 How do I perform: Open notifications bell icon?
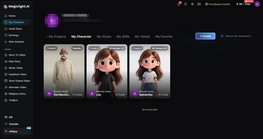(x=179, y=4)
